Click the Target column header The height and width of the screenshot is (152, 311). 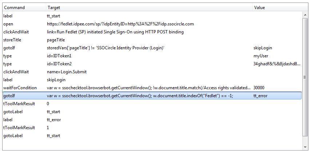(x=149, y=8)
